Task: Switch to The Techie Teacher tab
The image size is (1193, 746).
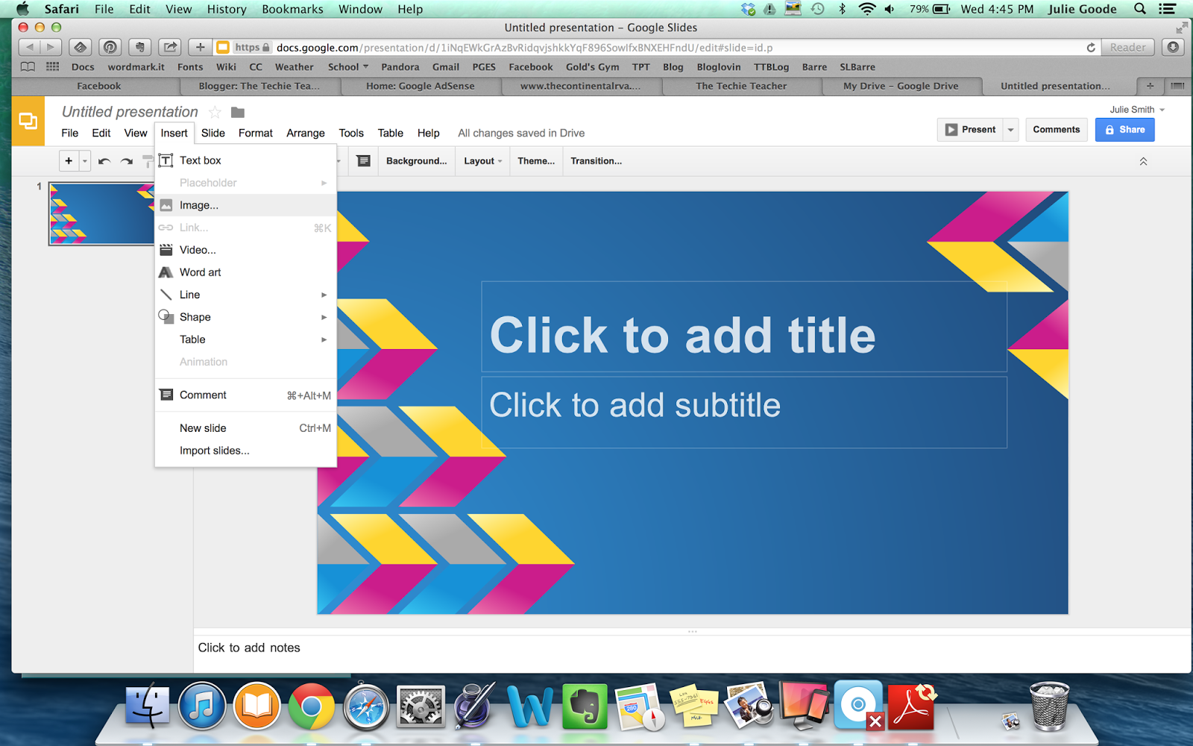Action: pos(741,87)
